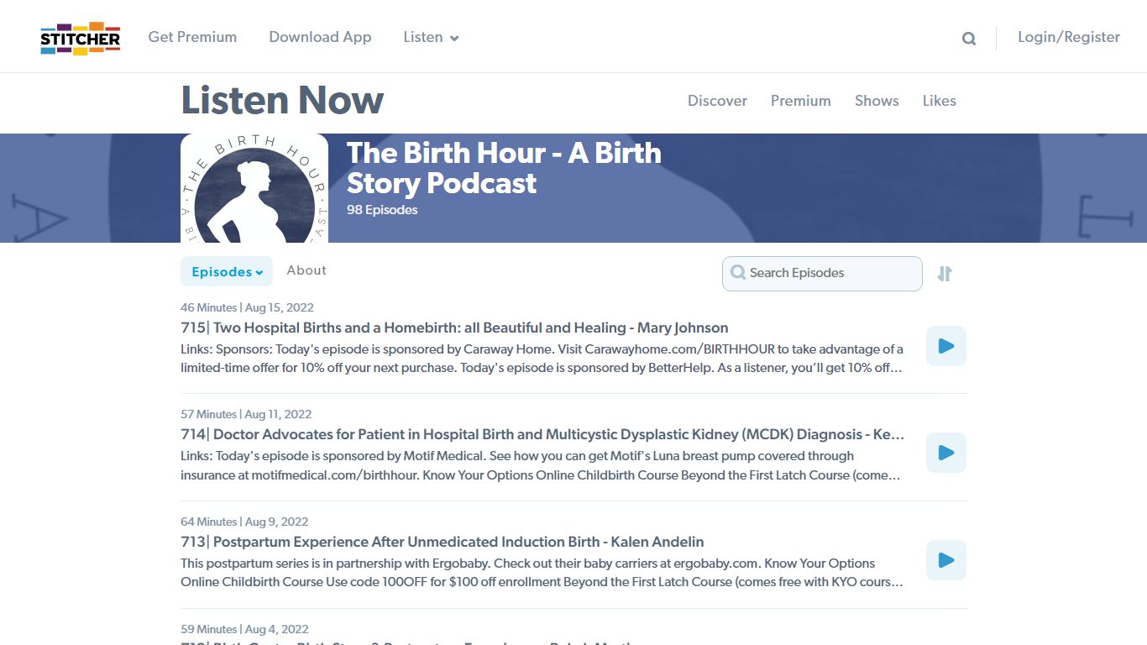Click the Stitcher logo

coord(81,38)
